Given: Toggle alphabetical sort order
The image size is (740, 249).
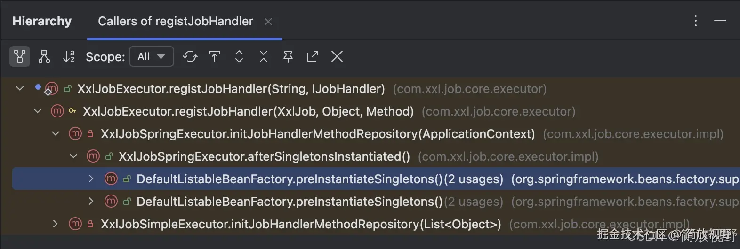Looking at the screenshot, I should click(69, 57).
